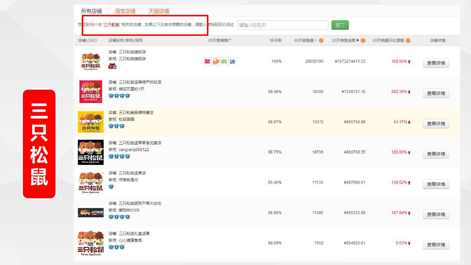This screenshot has width=471, height=265.
Task: Click the green 内 promotion icon
Action: pyautogui.click(x=224, y=62)
